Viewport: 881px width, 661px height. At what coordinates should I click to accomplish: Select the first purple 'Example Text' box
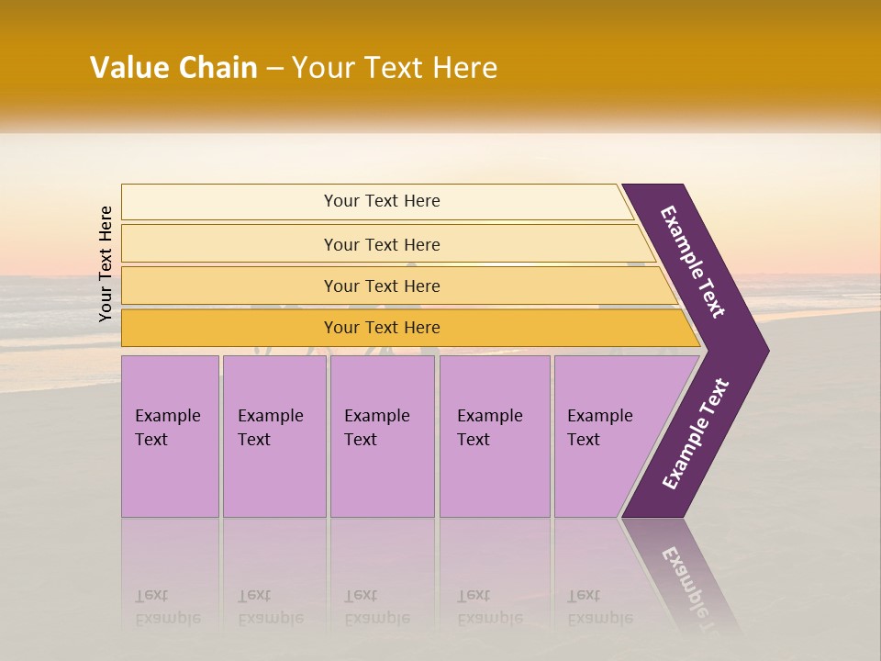click(171, 436)
